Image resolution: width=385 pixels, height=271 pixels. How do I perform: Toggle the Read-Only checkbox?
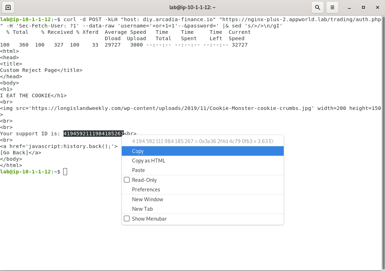click(x=127, y=180)
